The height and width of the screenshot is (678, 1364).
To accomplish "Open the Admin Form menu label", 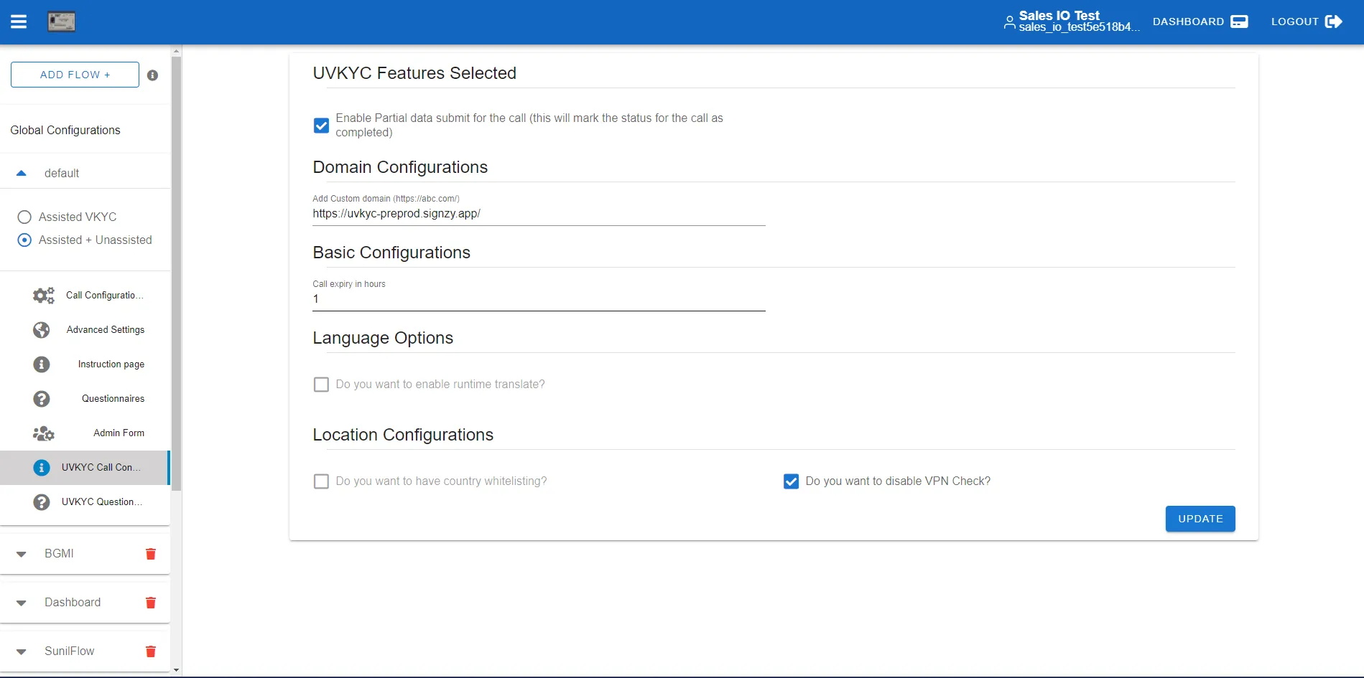I will click(x=119, y=433).
